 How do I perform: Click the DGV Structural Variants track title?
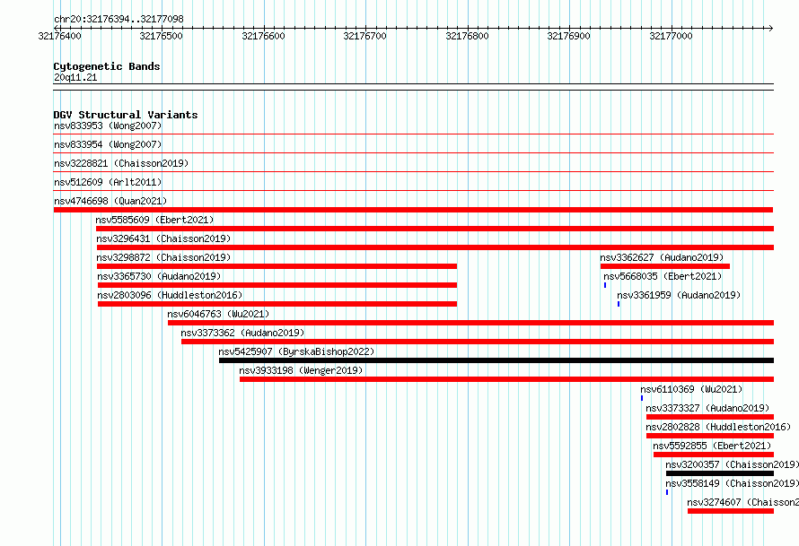[126, 115]
